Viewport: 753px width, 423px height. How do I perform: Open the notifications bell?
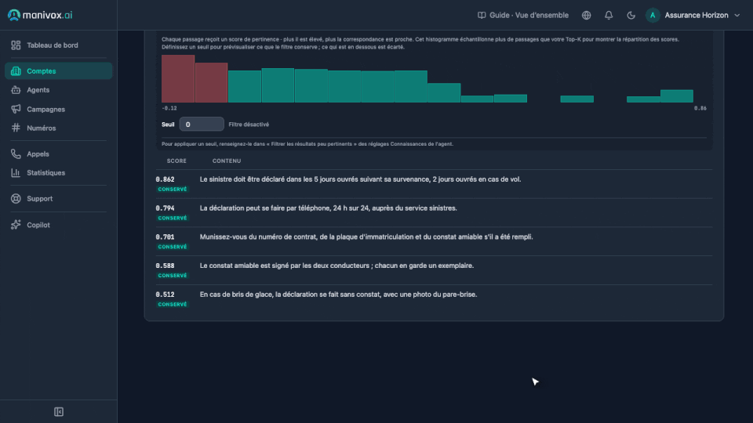pyautogui.click(x=609, y=16)
